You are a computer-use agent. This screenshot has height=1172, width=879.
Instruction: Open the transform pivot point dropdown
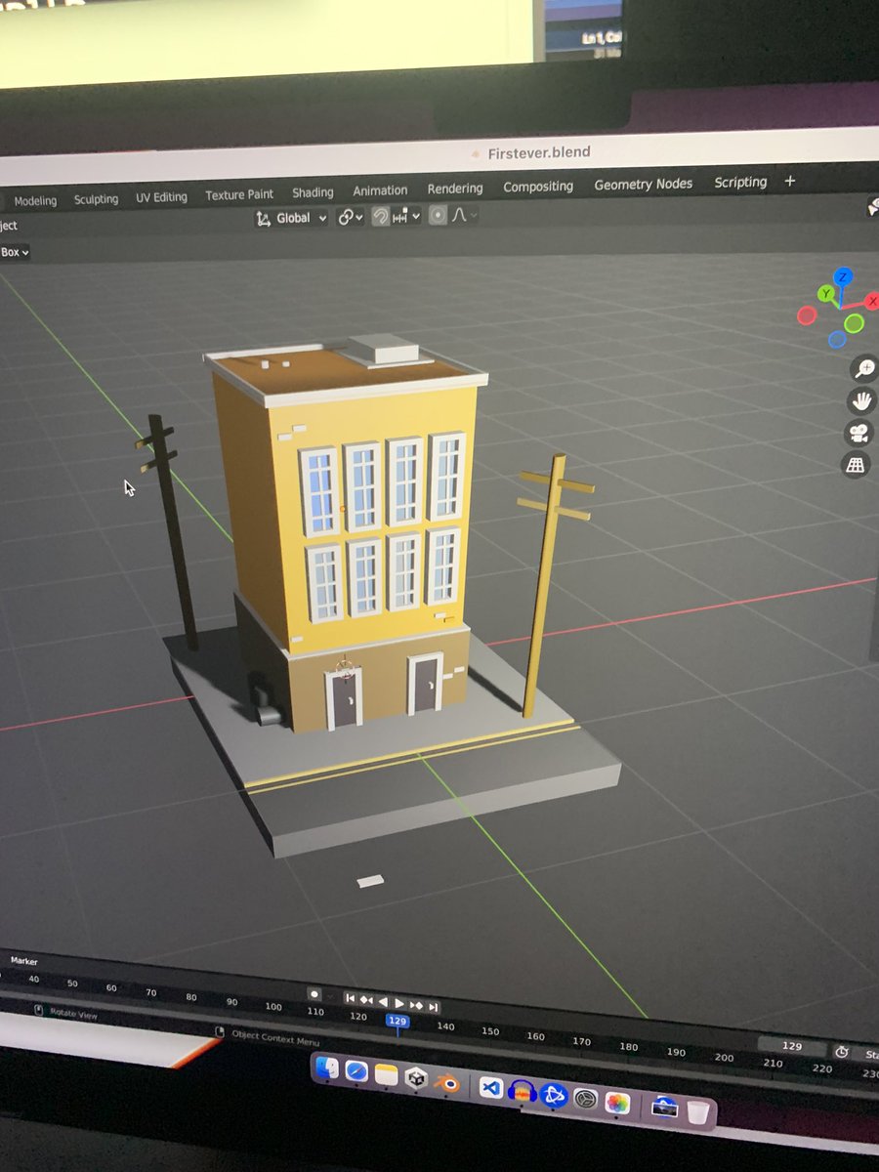click(x=351, y=218)
